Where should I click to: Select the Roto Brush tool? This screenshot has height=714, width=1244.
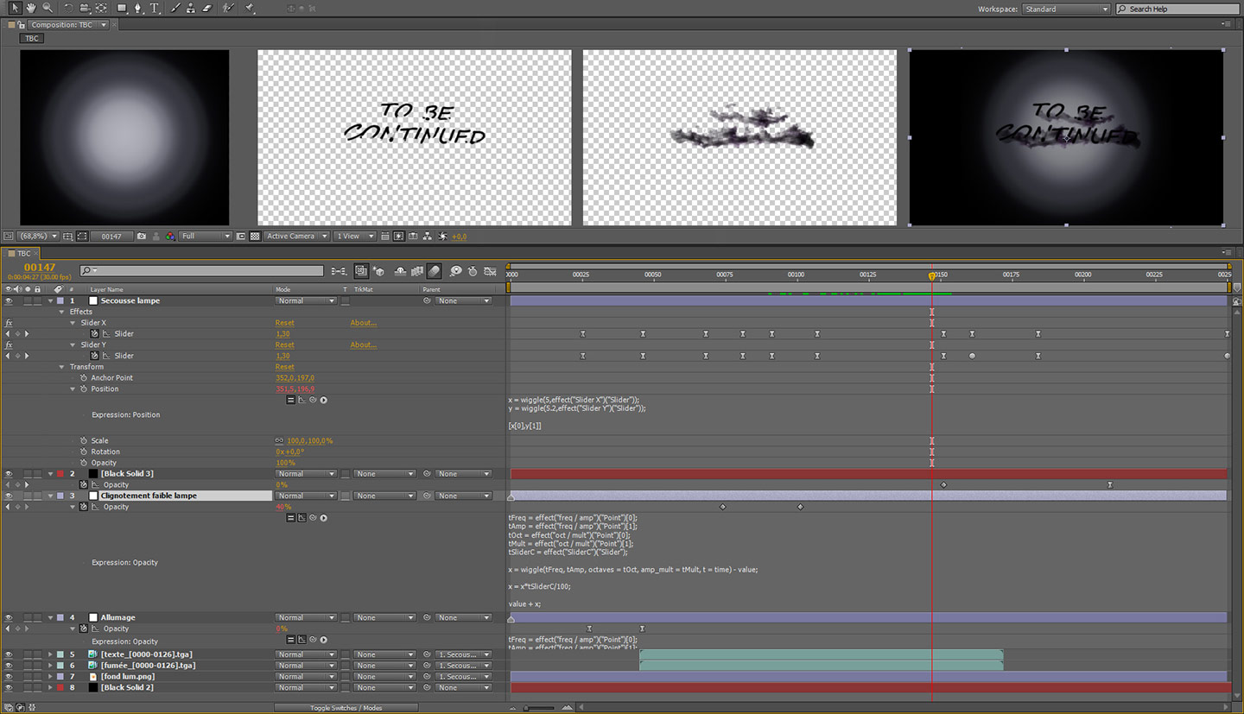click(x=228, y=8)
